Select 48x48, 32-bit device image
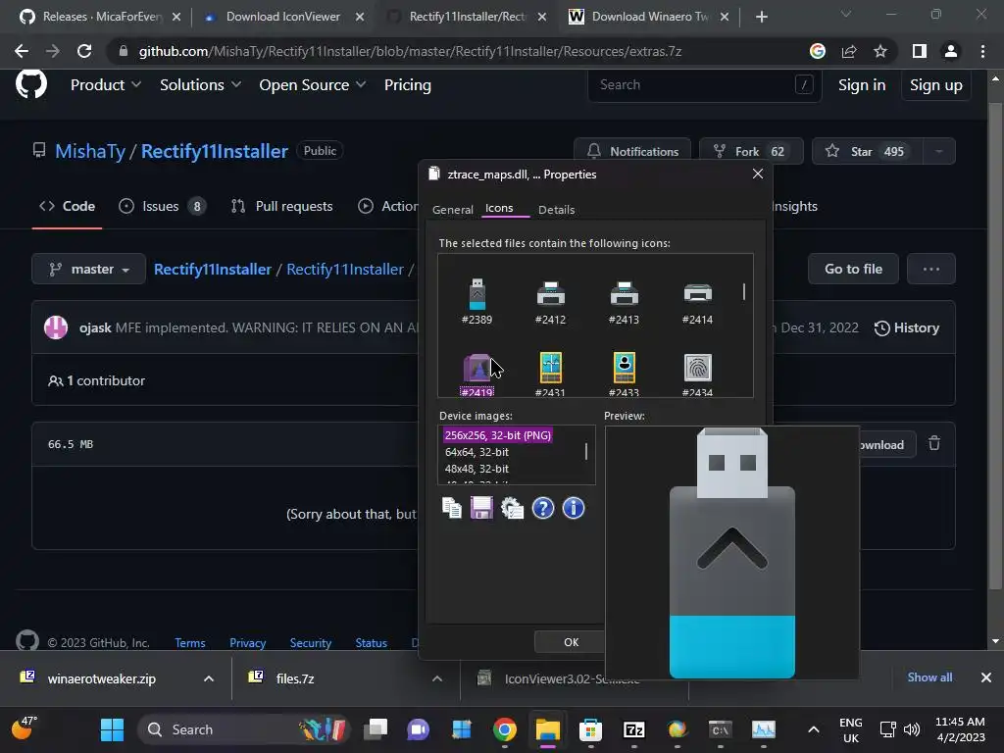 coord(477,468)
